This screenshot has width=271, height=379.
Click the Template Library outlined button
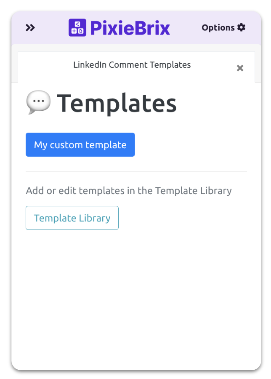(72, 218)
